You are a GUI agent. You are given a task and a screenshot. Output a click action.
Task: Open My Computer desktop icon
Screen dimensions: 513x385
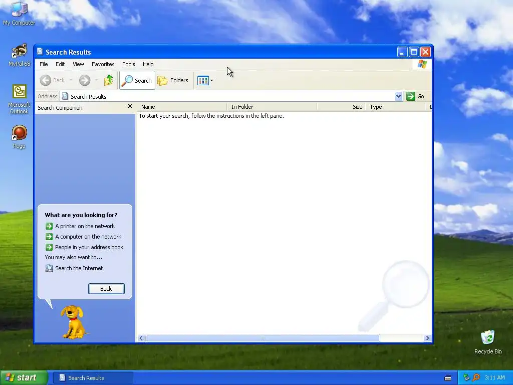pyautogui.click(x=19, y=13)
